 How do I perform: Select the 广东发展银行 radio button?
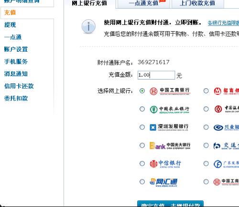206,163
